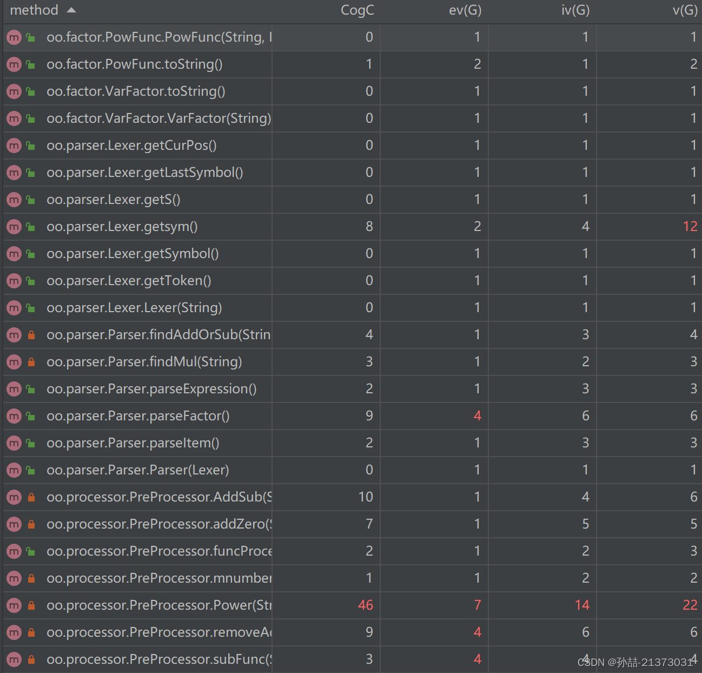The height and width of the screenshot is (673, 702).
Task: Click the sort arrow beside method
Action: pyautogui.click(x=71, y=10)
